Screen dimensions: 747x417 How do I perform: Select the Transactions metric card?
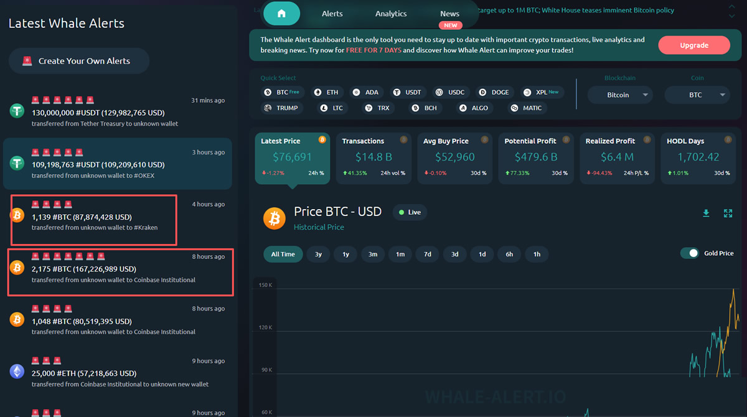point(374,157)
